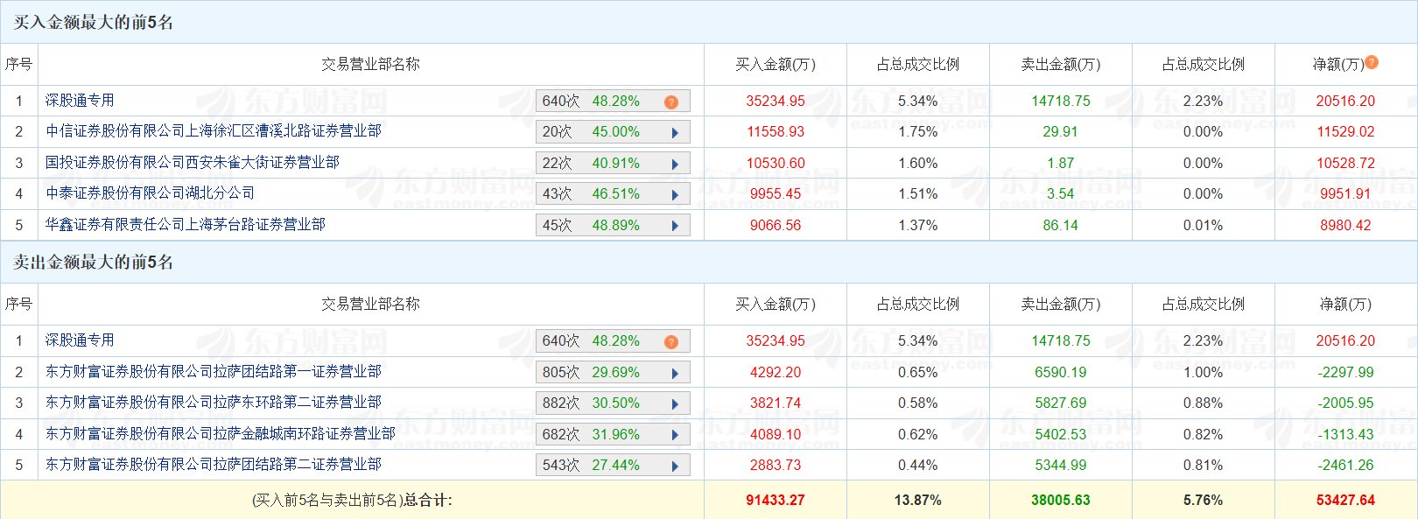
Task: Open 东方财富证券拉萨团结路第二证券营业部 link
Action: [214, 465]
